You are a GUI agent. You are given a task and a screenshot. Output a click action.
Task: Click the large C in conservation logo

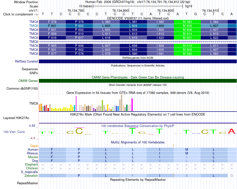pyautogui.click(x=79, y=131)
